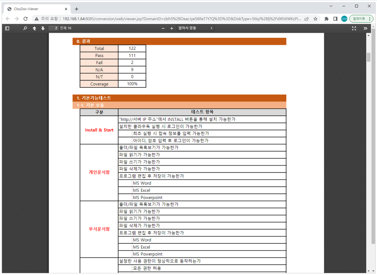Click the page number input field
The width and height of the screenshot is (377, 275).
pyautogui.click(x=54, y=28)
